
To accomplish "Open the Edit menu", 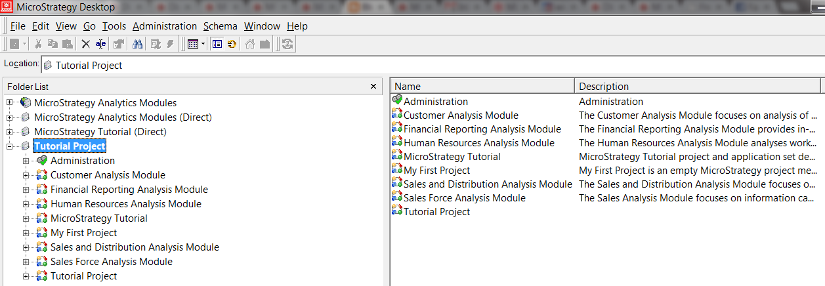I will tap(41, 26).
